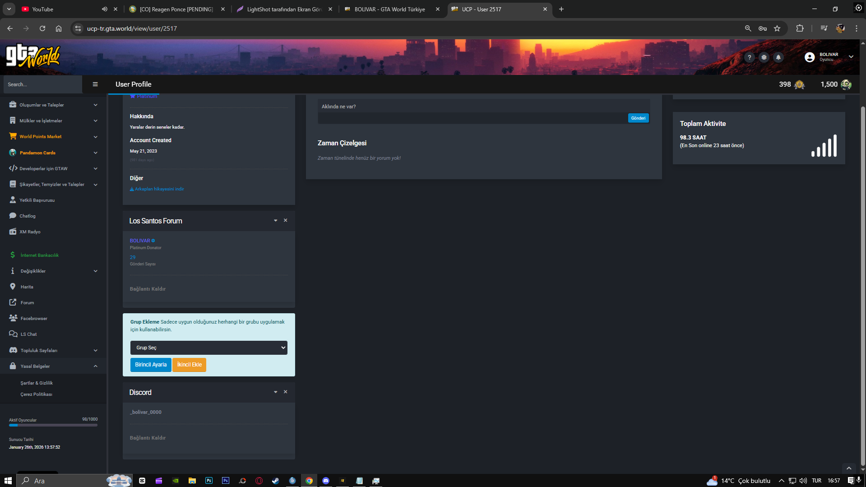Switch to BOLIVAR - GTA World Türkiye tab
The width and height of the screenshot is (866, 487).
click(x=391, y=9)
